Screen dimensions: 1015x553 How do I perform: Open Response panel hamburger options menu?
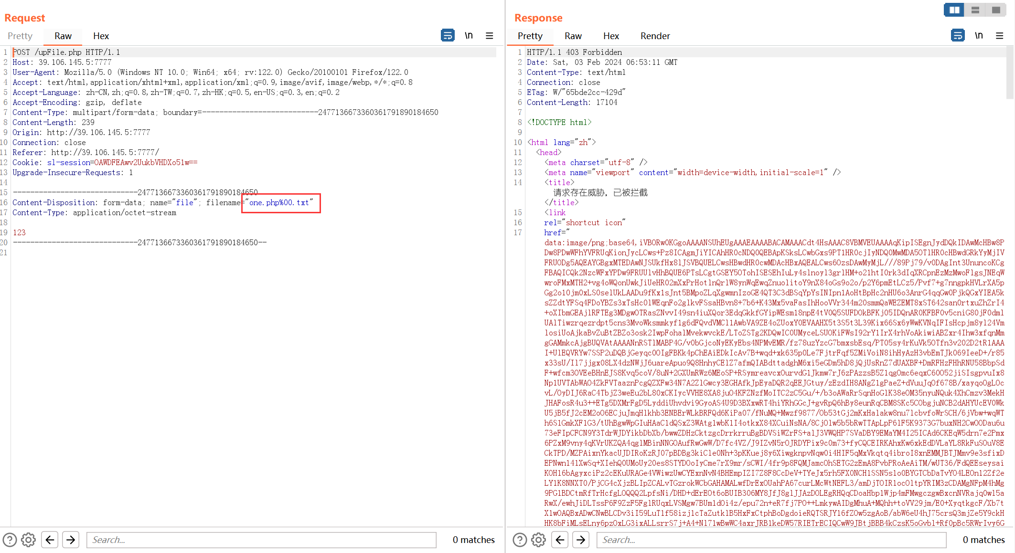tap(999, 35)
